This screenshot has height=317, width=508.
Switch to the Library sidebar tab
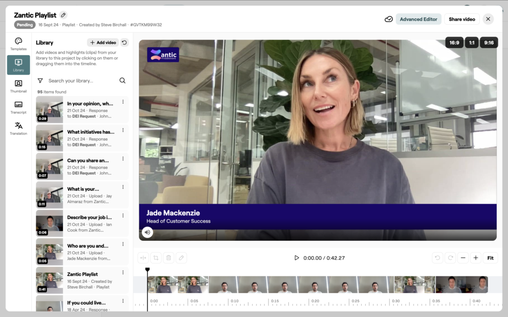tap(18, 65)
